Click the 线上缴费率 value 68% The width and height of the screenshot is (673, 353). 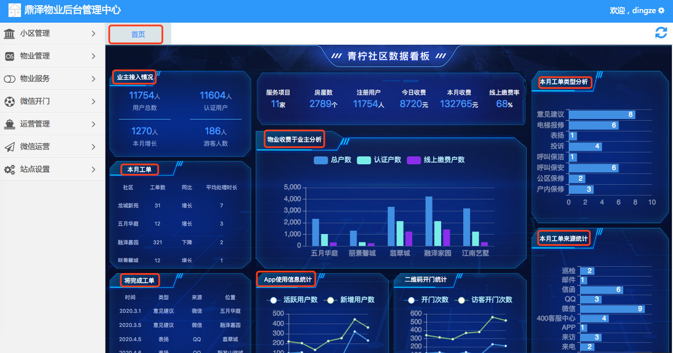pos(504,104)
